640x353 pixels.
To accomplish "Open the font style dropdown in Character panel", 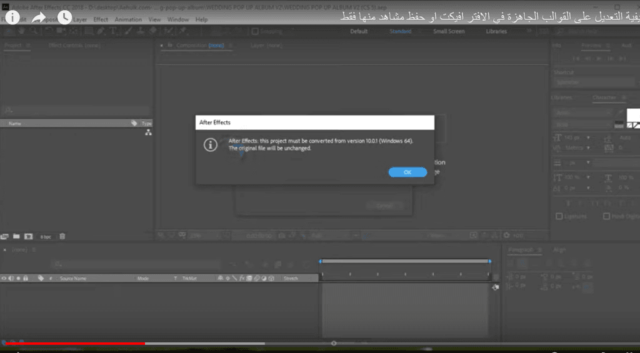I will [583, 124].
